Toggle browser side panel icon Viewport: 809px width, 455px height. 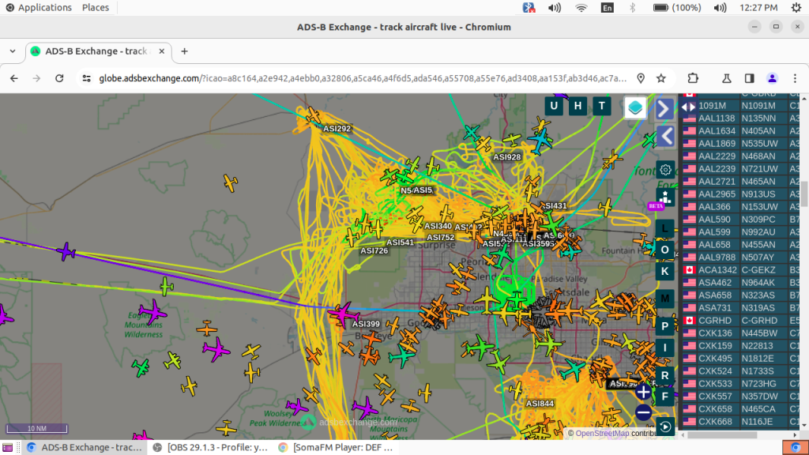coord(750,78)
